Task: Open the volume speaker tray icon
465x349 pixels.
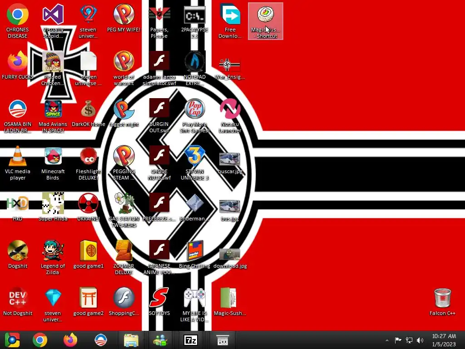Action: point(420,340)
